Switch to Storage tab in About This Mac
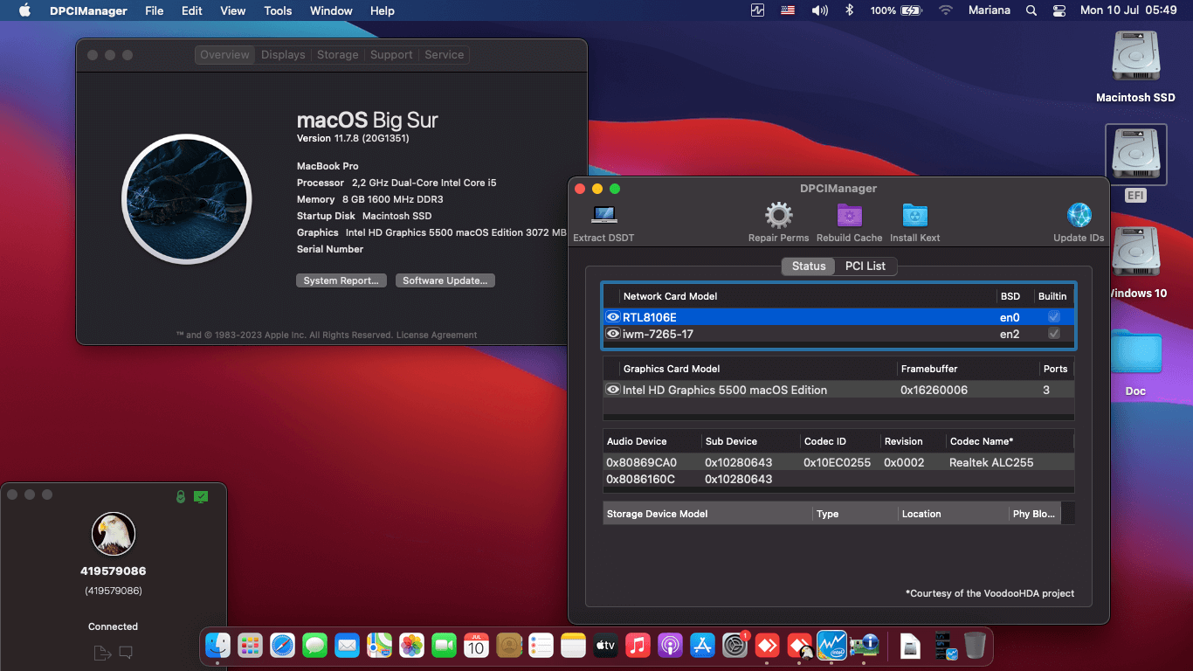The image size is (1193, 671). click(x=338, y=54)
